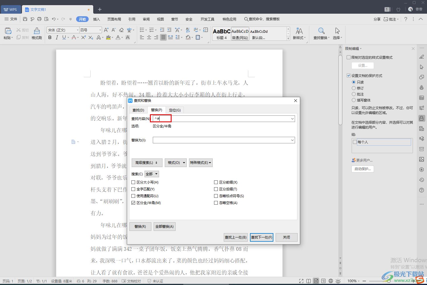The image size is (427, 285).
Task: Switch to the 查找(D) tab
Action: pos(138,110)
